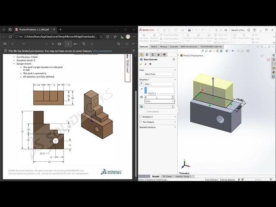Favorite this page with star icon in Edge

pos(101,37)
